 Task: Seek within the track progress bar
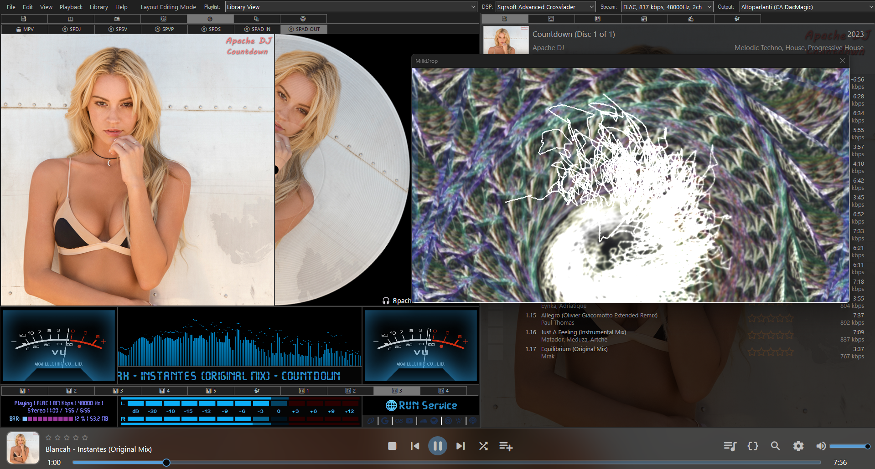coord(447,463)
